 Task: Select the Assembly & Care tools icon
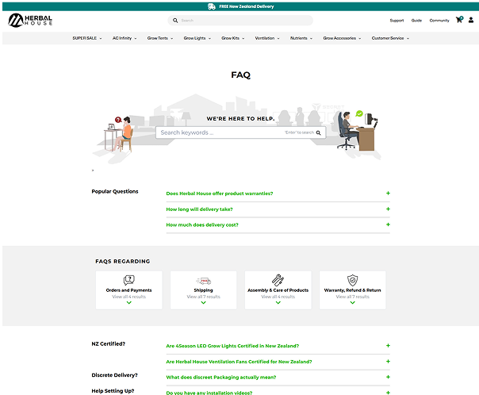[x=278, y=280]
